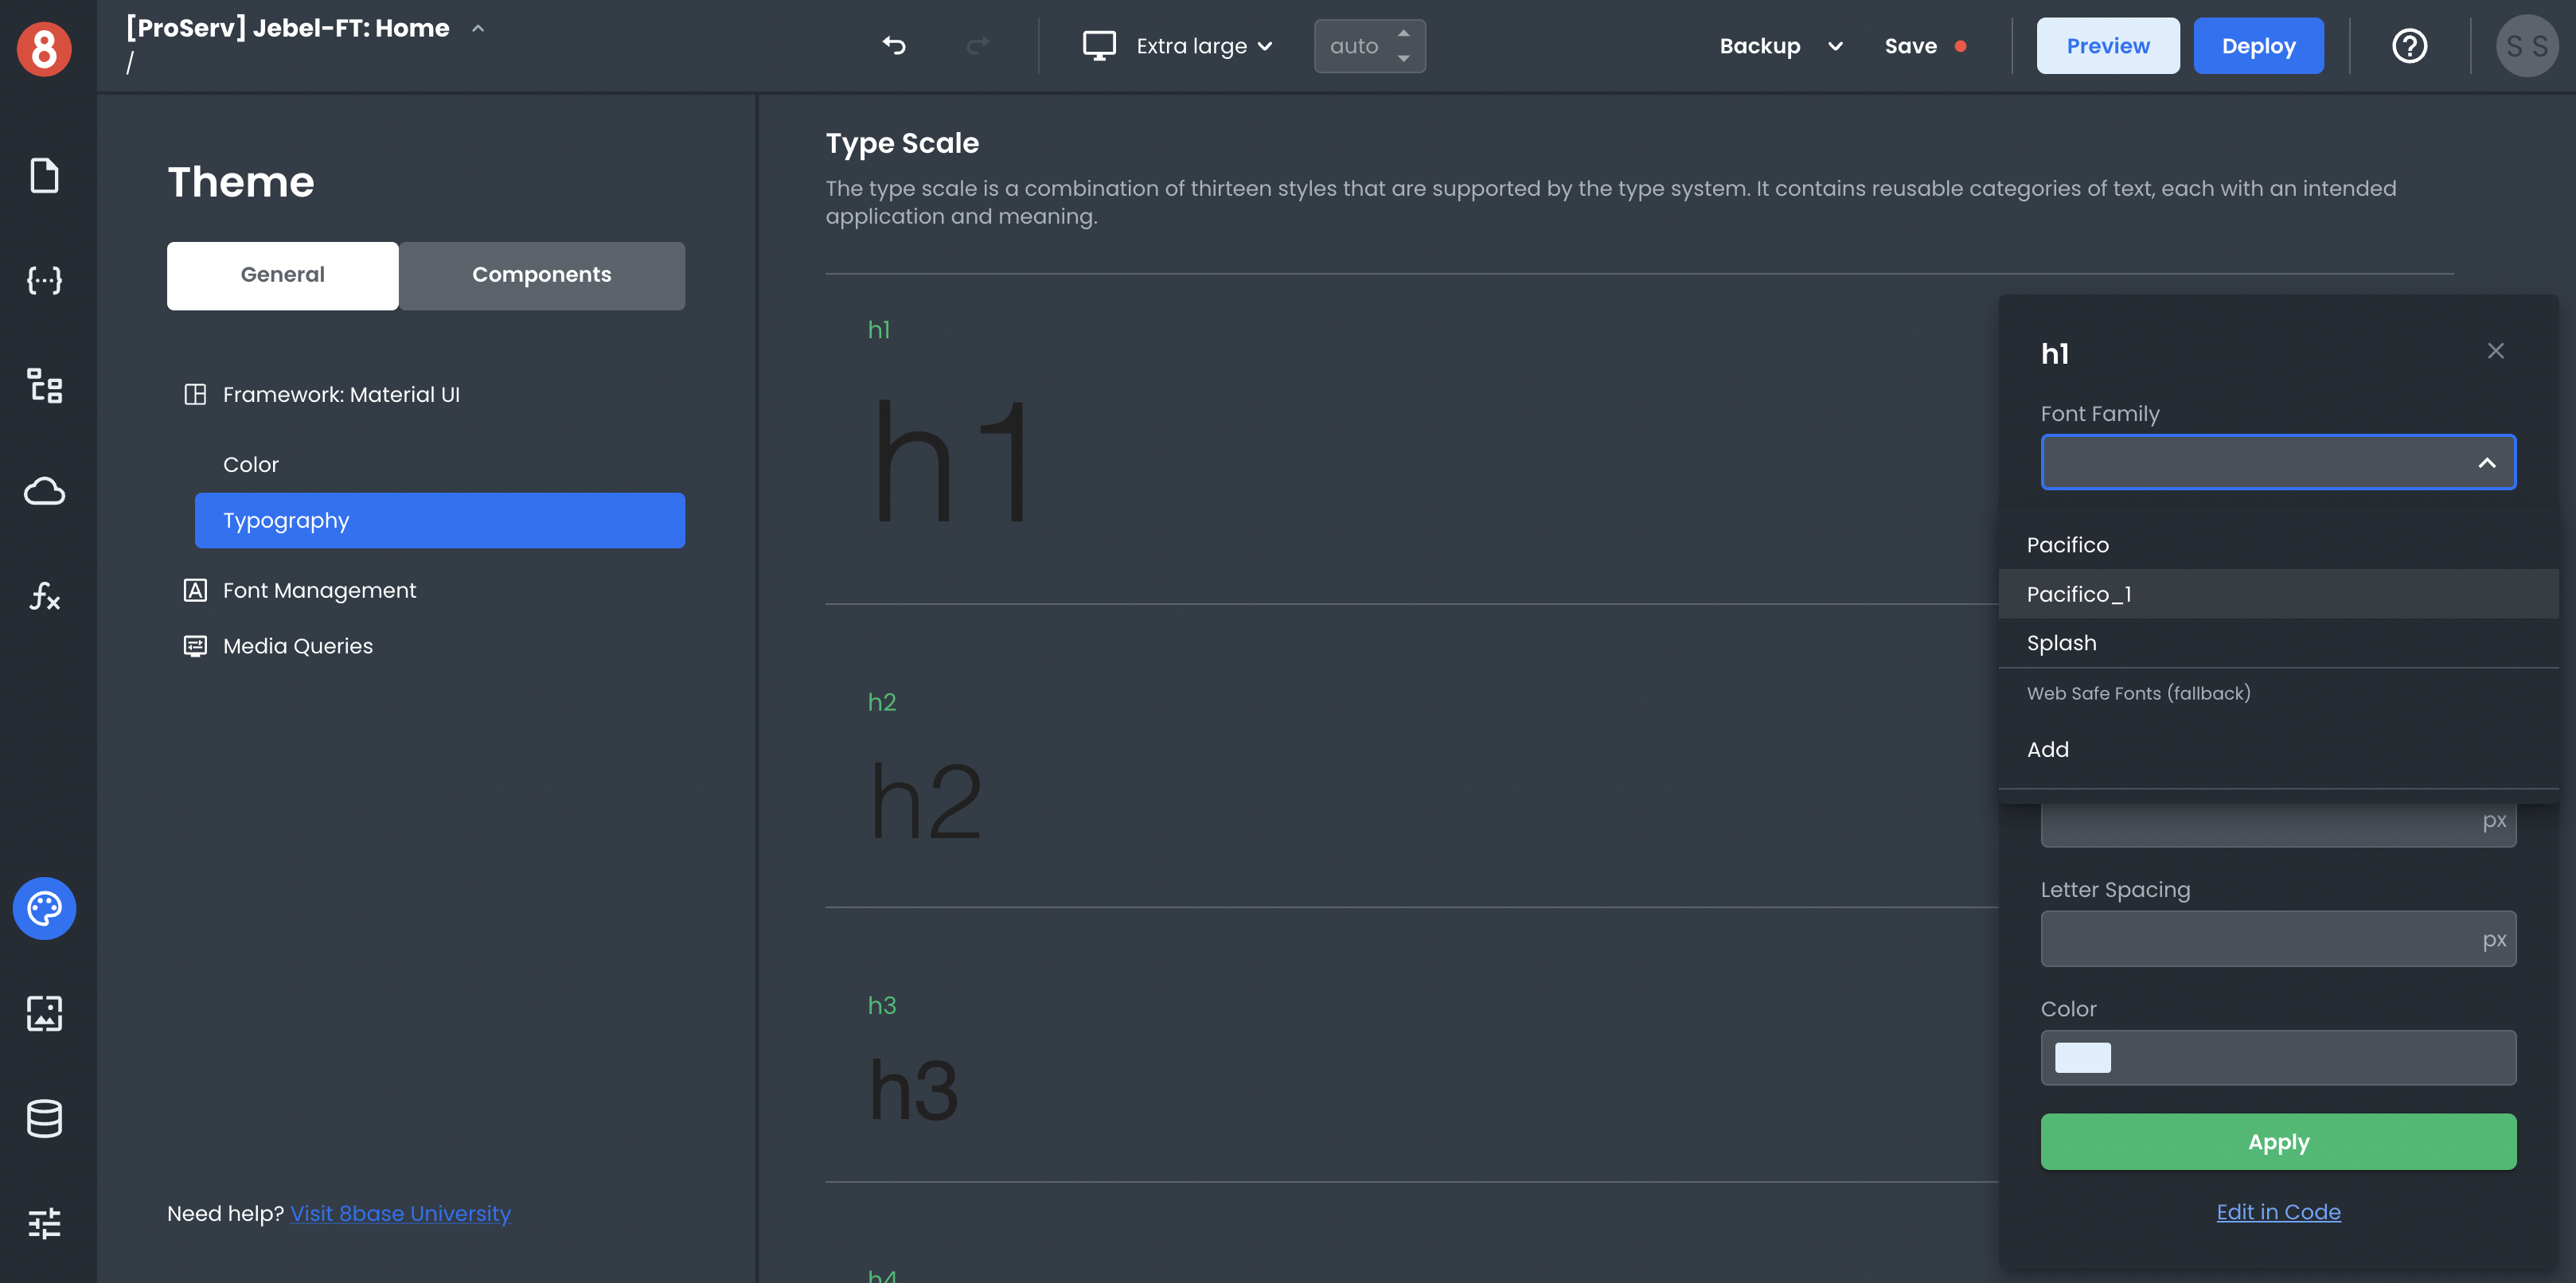Open the Functions fx icon
Viewport: 2576px width, 1283px height.
44,596
